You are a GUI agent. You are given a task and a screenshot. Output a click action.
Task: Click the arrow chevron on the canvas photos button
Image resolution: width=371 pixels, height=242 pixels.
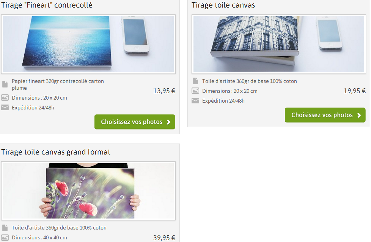coord(359,115)
